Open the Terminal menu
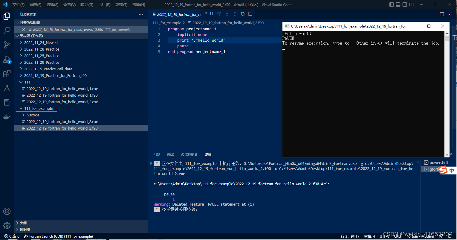The height and width of the screenshot is (240, 457). tap(121, 4)
